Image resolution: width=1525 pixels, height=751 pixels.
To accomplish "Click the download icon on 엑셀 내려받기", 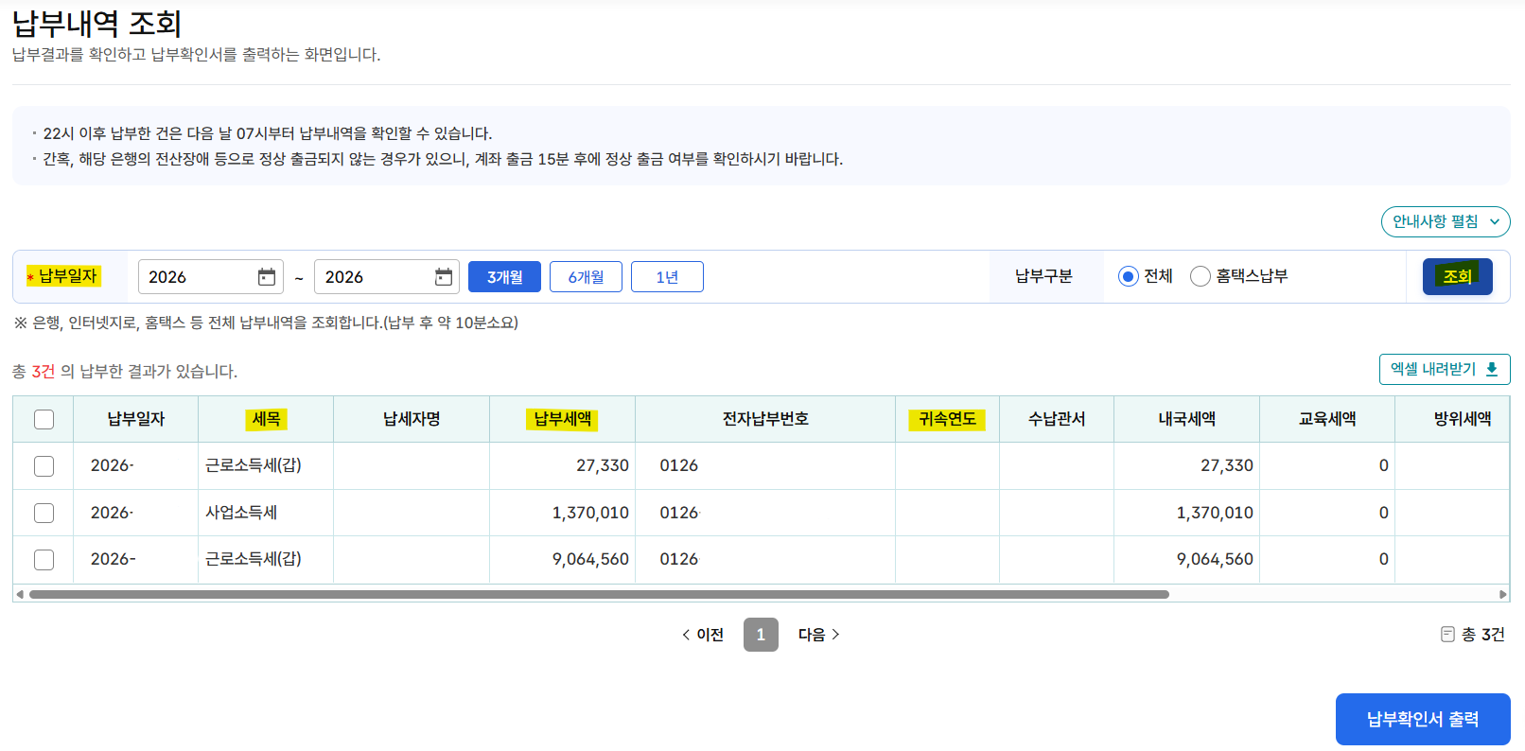I will [1492, 370].
